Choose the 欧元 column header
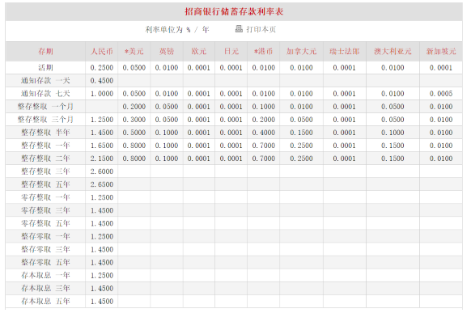This screenshot has height=313, width=471. pos(199,51)
